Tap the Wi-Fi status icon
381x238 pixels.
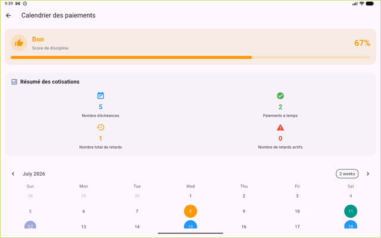(361, 4)
